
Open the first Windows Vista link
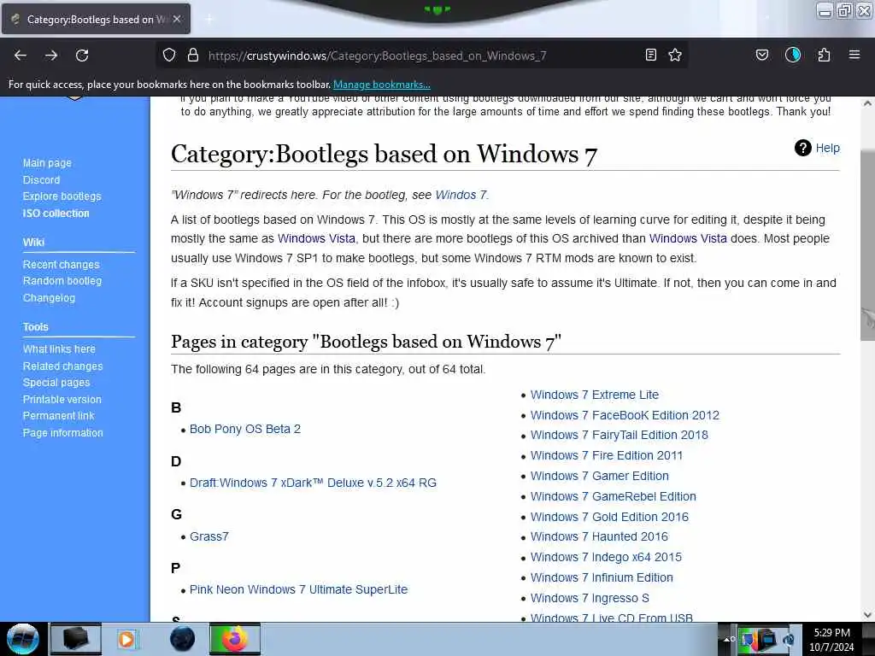(x=316, y=238)
